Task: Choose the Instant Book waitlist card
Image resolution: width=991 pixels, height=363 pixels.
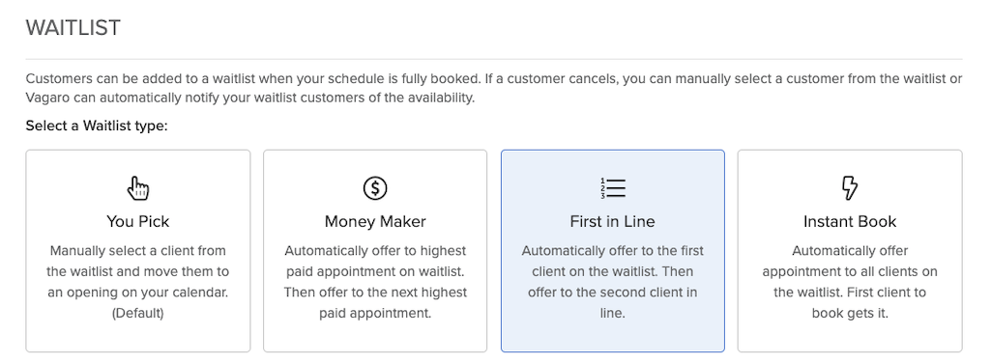Action: pos(850,251)
